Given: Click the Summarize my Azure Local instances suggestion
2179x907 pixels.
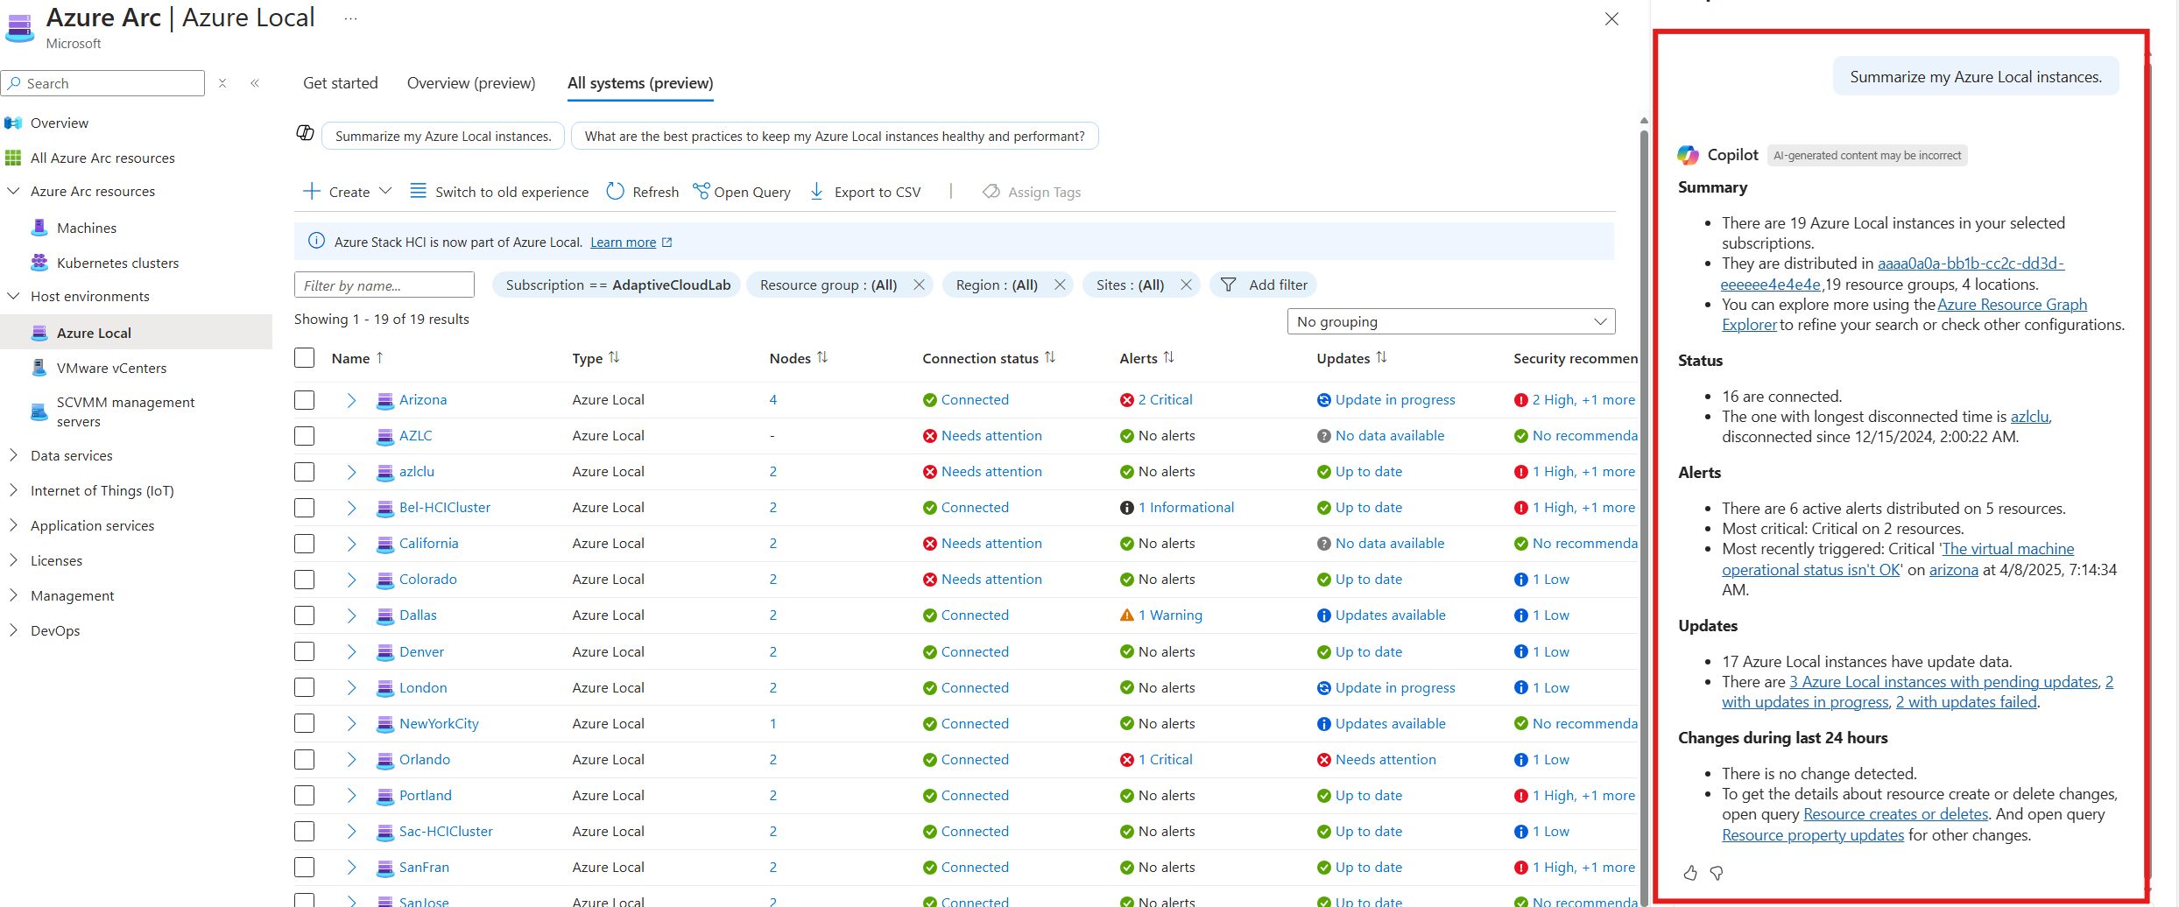Looking at the screenshot, I should [x=443, y=137].
